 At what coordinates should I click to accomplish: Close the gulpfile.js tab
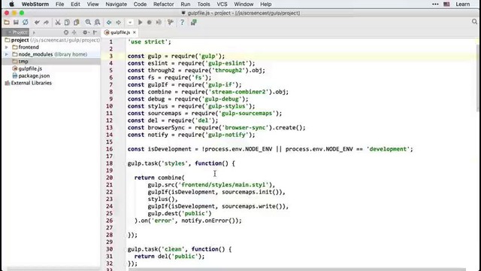(x=135, y=32)
